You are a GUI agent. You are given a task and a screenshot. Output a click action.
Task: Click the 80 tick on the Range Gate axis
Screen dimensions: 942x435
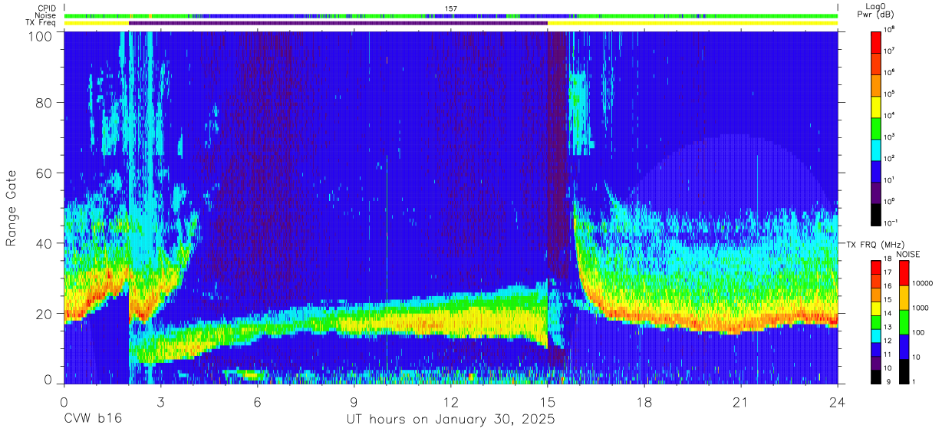[x=44, y=103]
